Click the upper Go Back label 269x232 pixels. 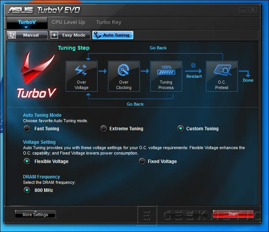click(x=158, y=48)
